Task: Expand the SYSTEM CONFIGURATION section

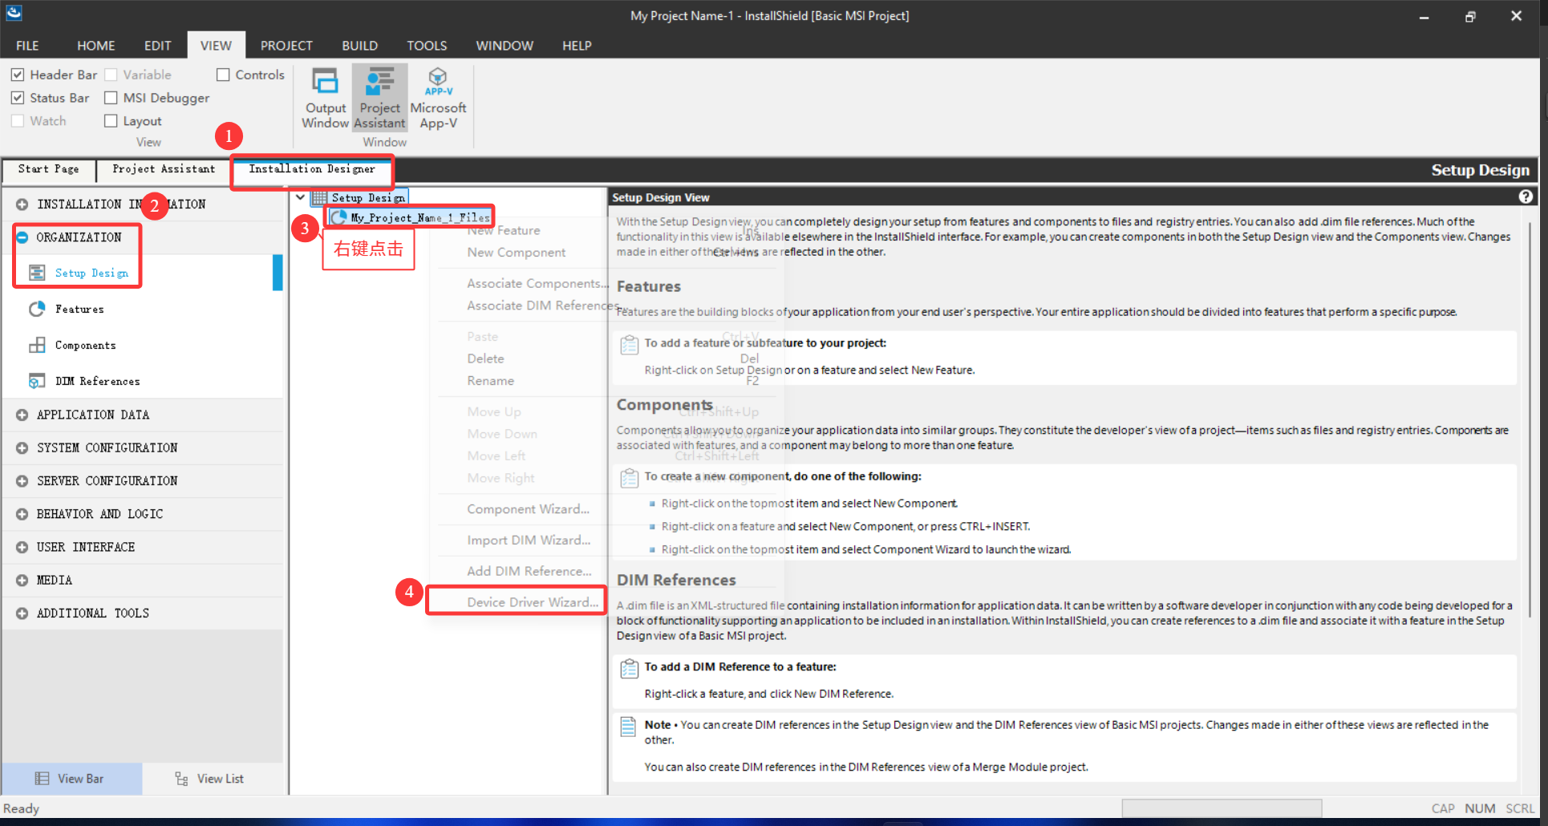Action: coord(22,447)
